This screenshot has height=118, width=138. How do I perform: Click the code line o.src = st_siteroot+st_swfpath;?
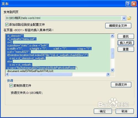[x=27, y=58]
